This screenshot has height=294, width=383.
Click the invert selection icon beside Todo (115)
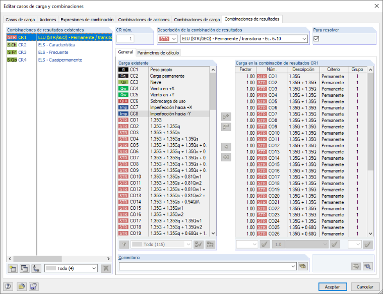click(210, 245)
